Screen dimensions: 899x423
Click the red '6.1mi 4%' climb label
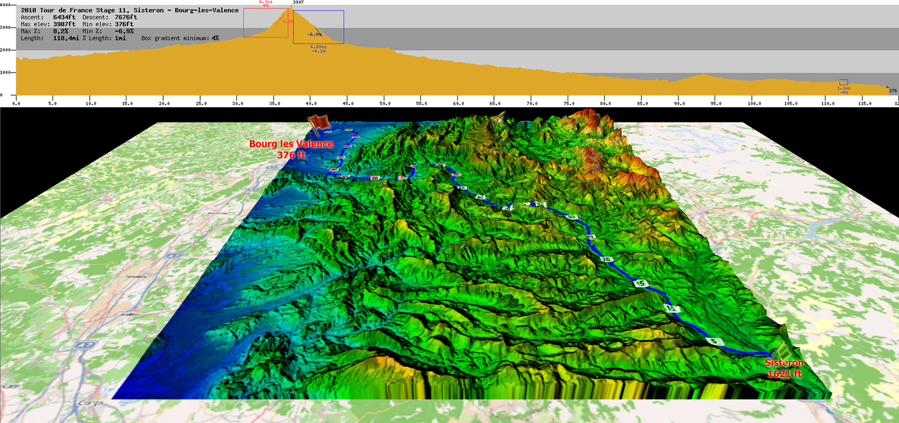point(266,4)
